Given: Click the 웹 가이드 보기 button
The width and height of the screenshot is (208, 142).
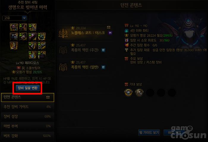Looking at the screenshot, I should pos(149,133).
